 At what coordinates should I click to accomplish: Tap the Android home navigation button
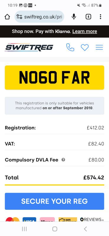point(55,229)
